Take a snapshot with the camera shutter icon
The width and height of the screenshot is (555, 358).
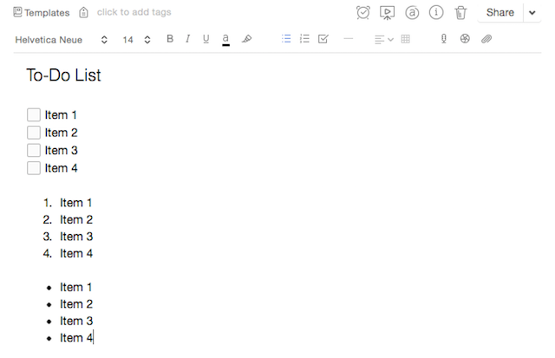pyautogui.click(x=465, y=38)
